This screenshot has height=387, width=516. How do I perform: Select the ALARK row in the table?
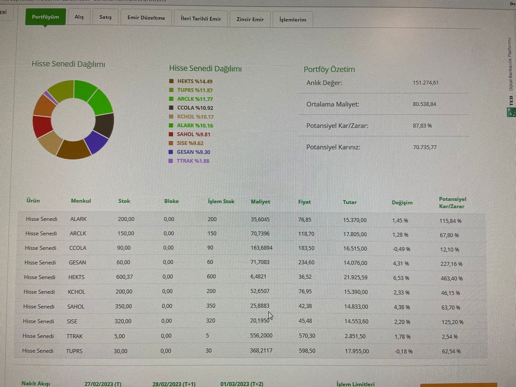[x=252, y=219]
